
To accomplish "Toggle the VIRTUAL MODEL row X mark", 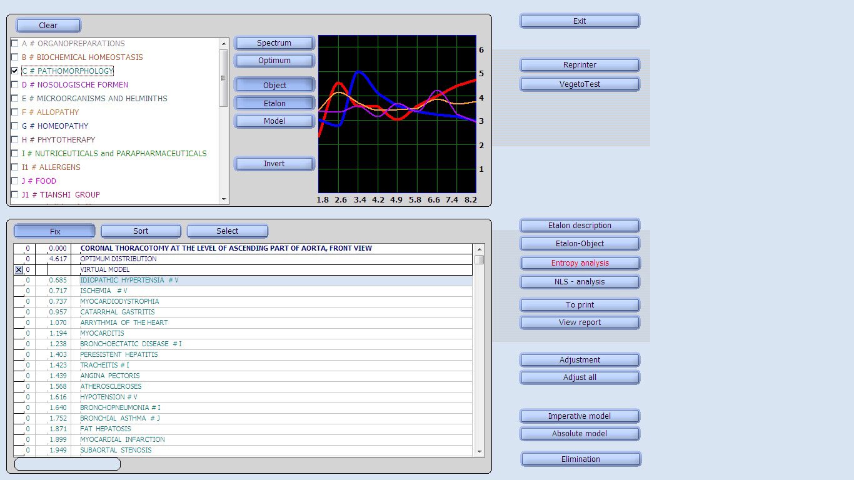I will 19,270.
